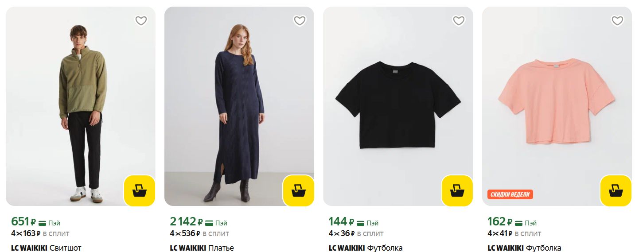Open the black T-shirt product image

[x=398, y=106]
